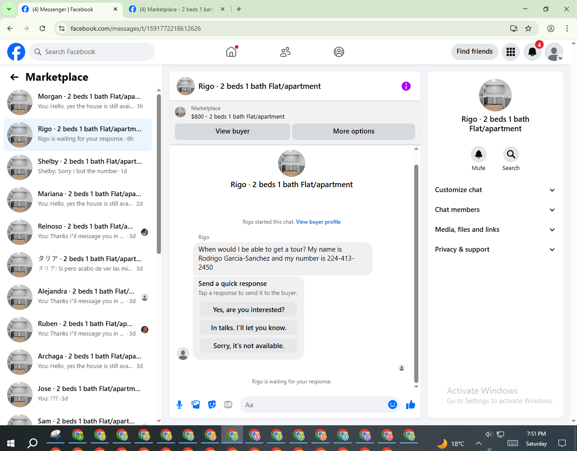Expand Chat members section

(x=495, y=210)
